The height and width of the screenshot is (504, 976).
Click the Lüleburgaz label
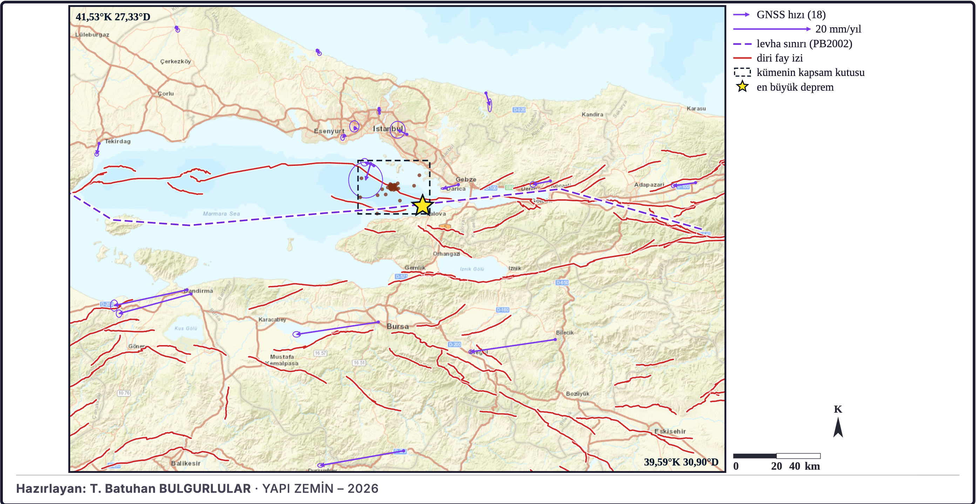(92, 34)
